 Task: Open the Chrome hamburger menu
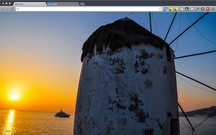213,9
